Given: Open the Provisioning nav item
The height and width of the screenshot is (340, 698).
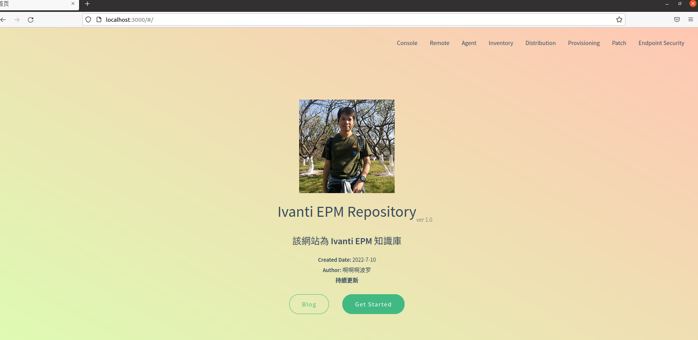Looking at the screenshot, I should pyautogui.click(x=584, y=43).
